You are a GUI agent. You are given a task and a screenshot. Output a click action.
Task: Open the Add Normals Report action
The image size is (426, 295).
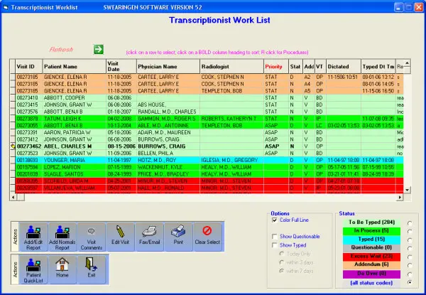62,237
